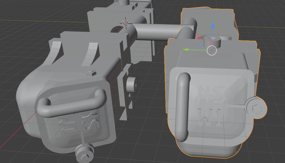Click the small blue plane handle of the gizmo
This screenshot has width=285, height=163.
click(199, 45)
